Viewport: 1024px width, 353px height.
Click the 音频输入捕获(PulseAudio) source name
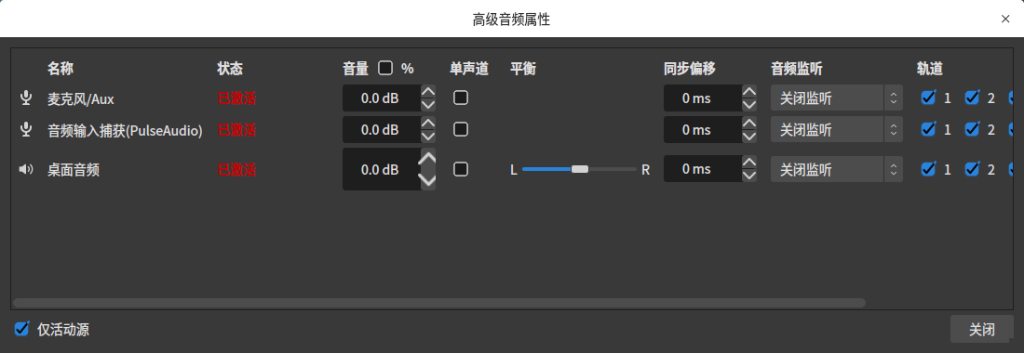(125, 130)
